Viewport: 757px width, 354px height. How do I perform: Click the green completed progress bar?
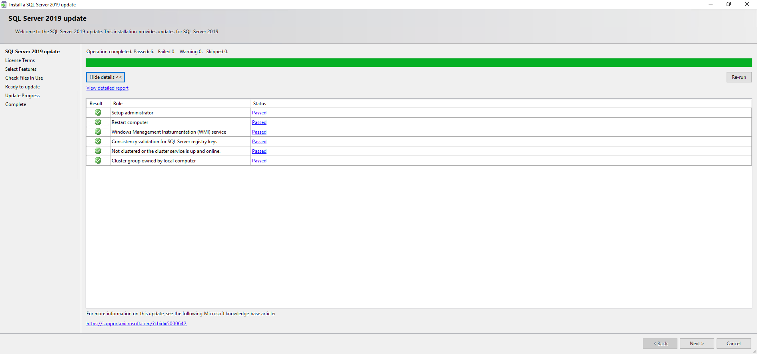point(419,63)
